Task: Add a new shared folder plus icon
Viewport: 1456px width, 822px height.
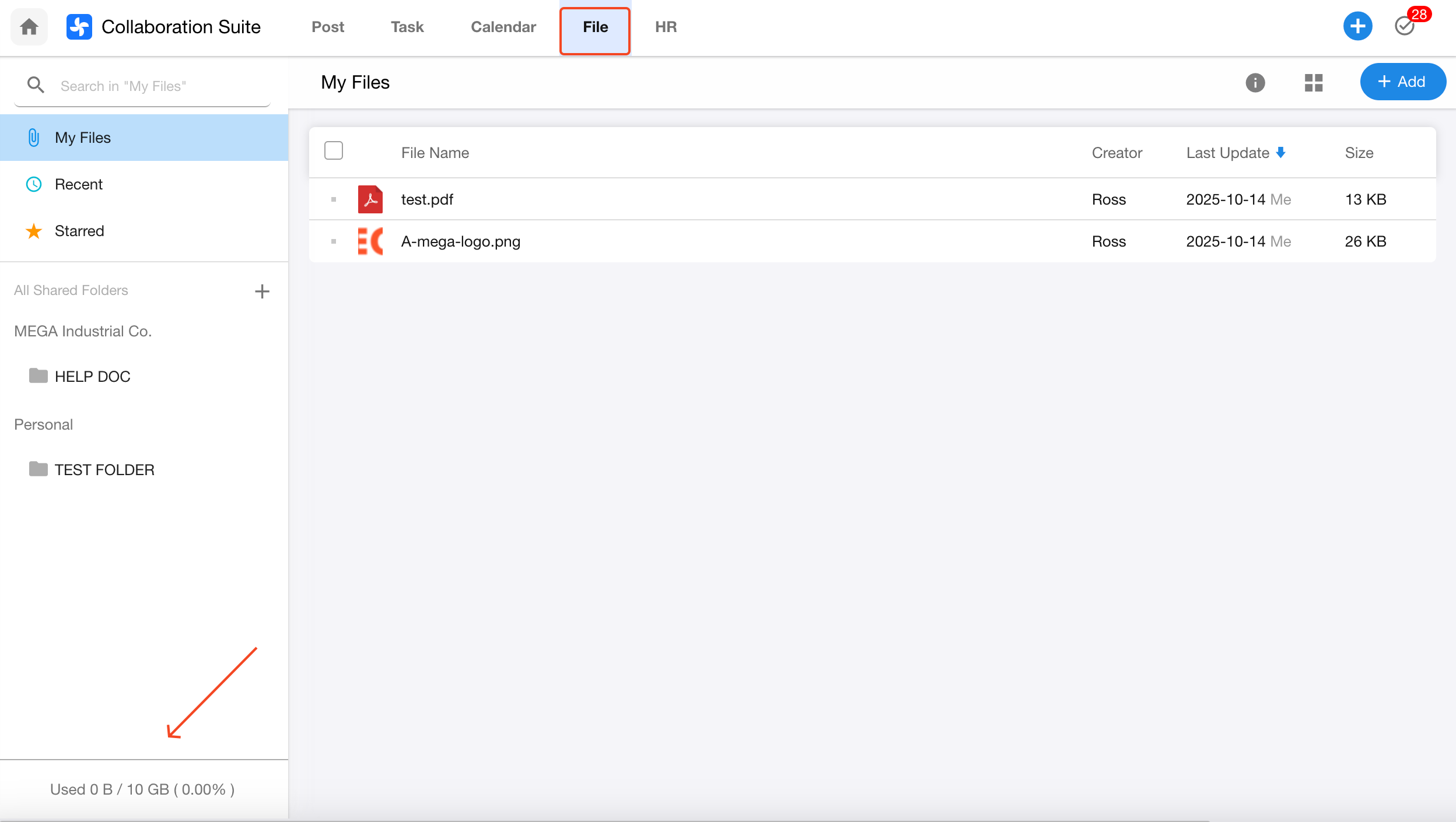Action: 262,291
